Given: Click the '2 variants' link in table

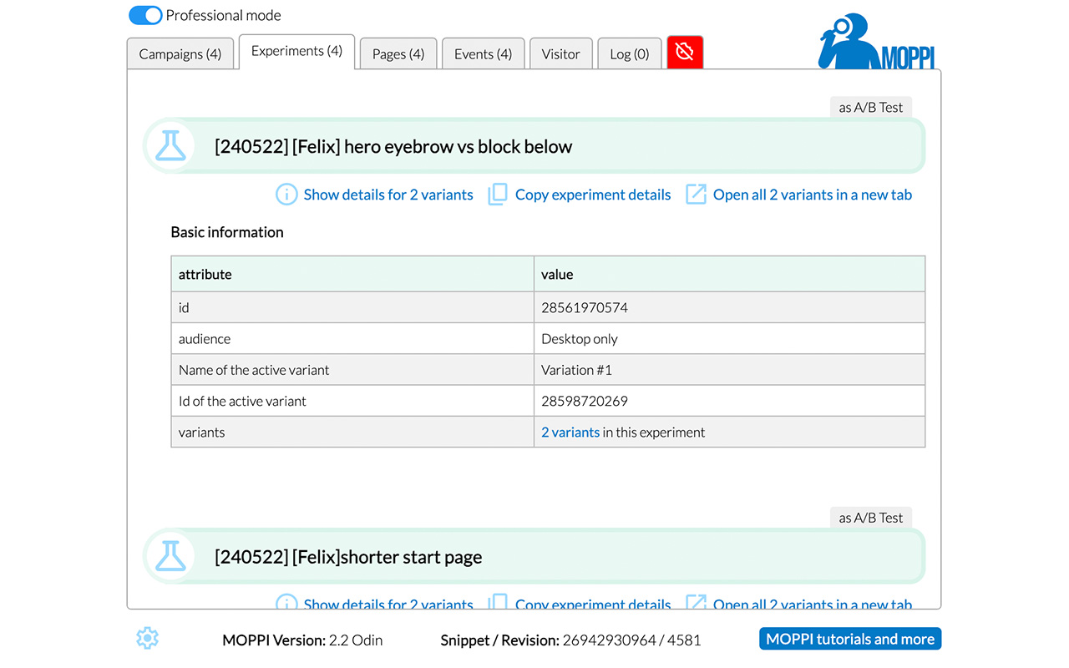Looking at the screenshot, I should pyautogui.click(x=570, y=433).
